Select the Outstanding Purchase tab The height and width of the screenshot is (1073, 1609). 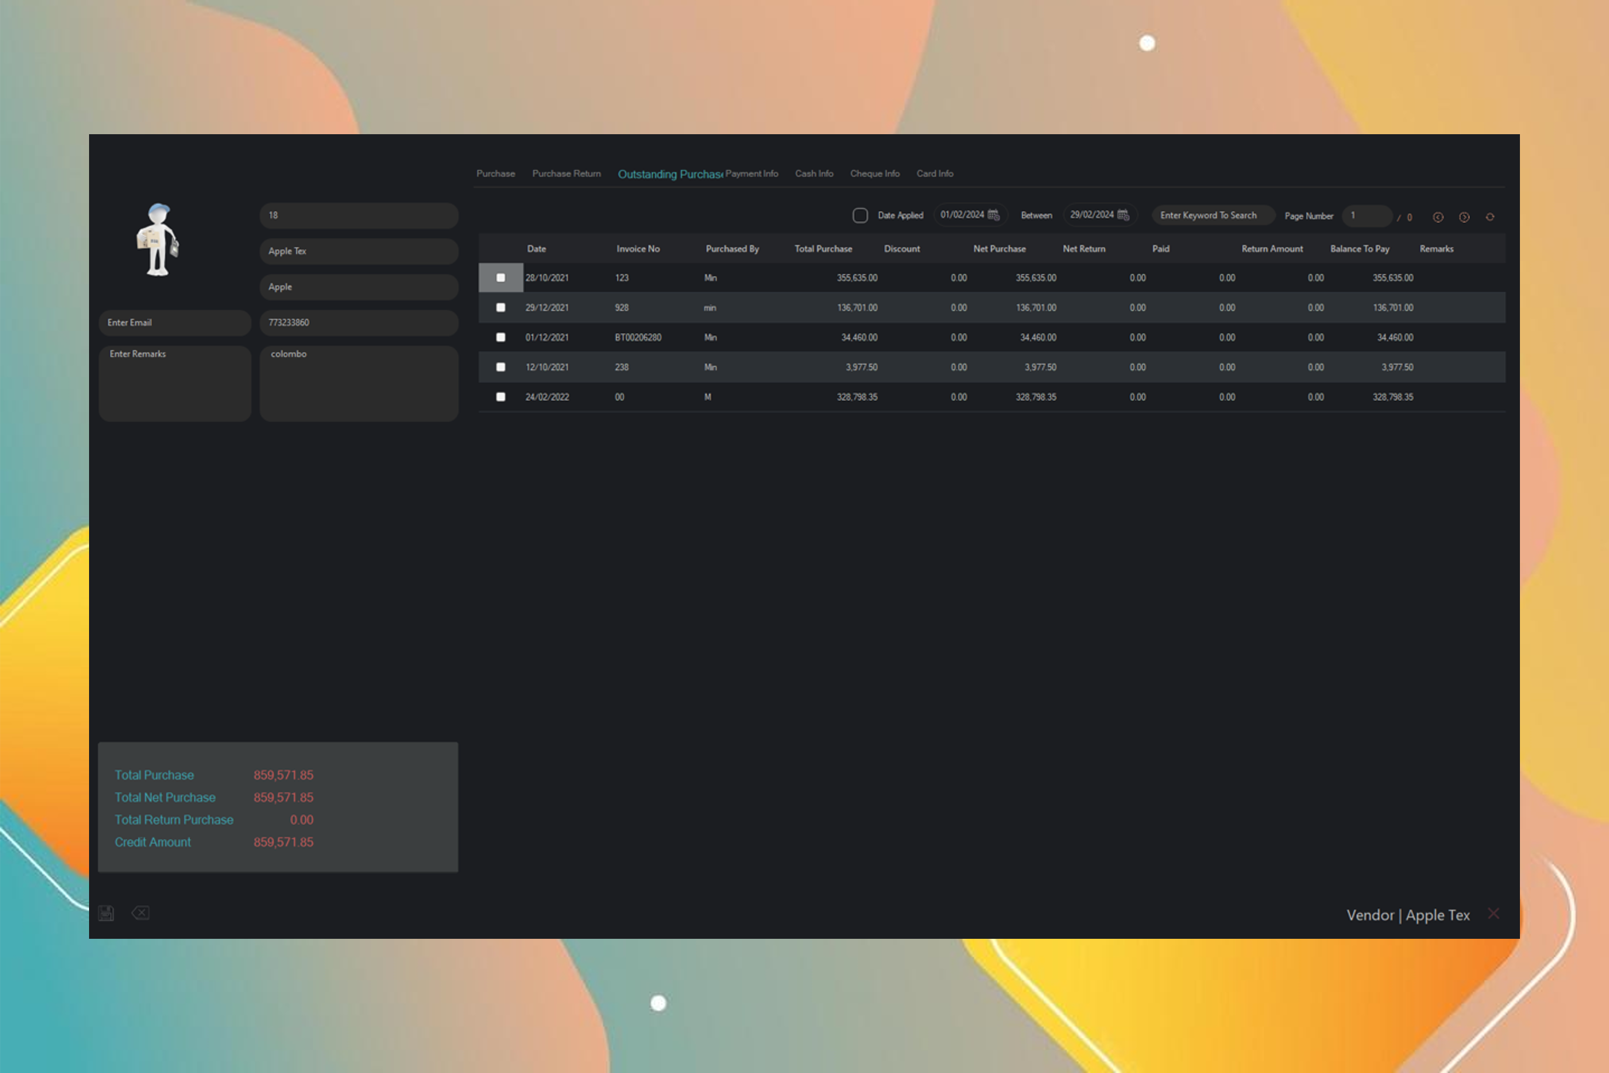coord(670,175)
